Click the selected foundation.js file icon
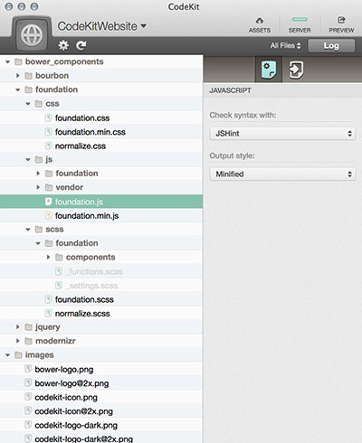The width and height of the screenshot is (362, 443). [48, 202]
